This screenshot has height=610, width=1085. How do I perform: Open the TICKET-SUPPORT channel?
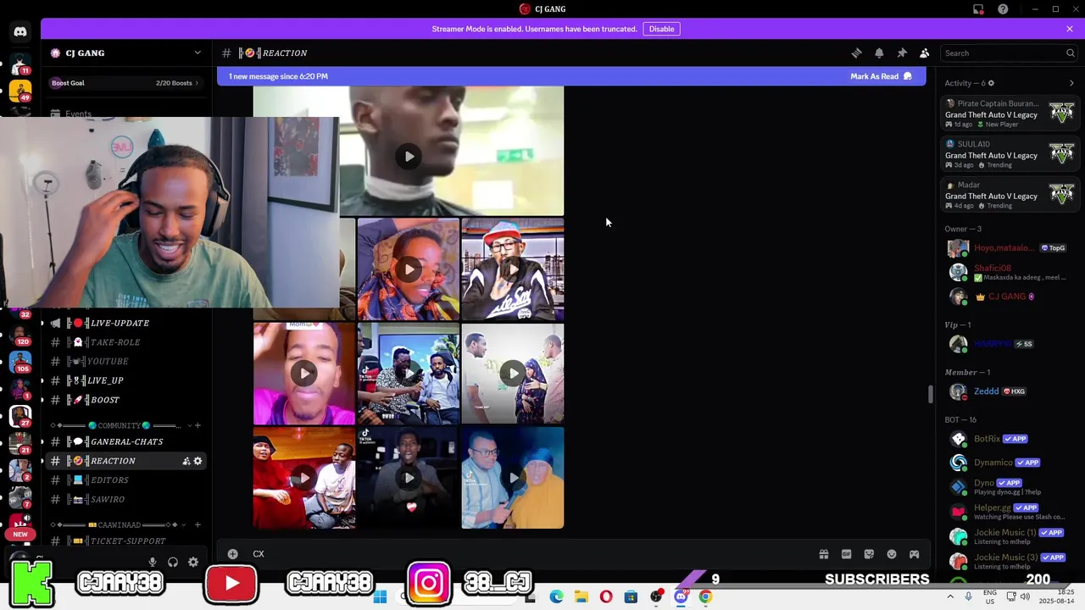point(125,541)
